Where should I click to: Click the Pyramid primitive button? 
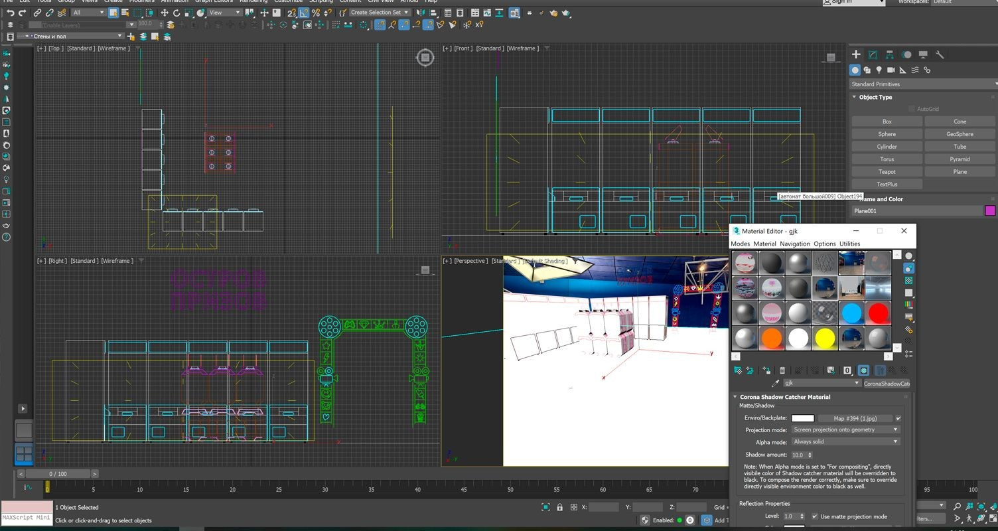click(x=960, y=159)
